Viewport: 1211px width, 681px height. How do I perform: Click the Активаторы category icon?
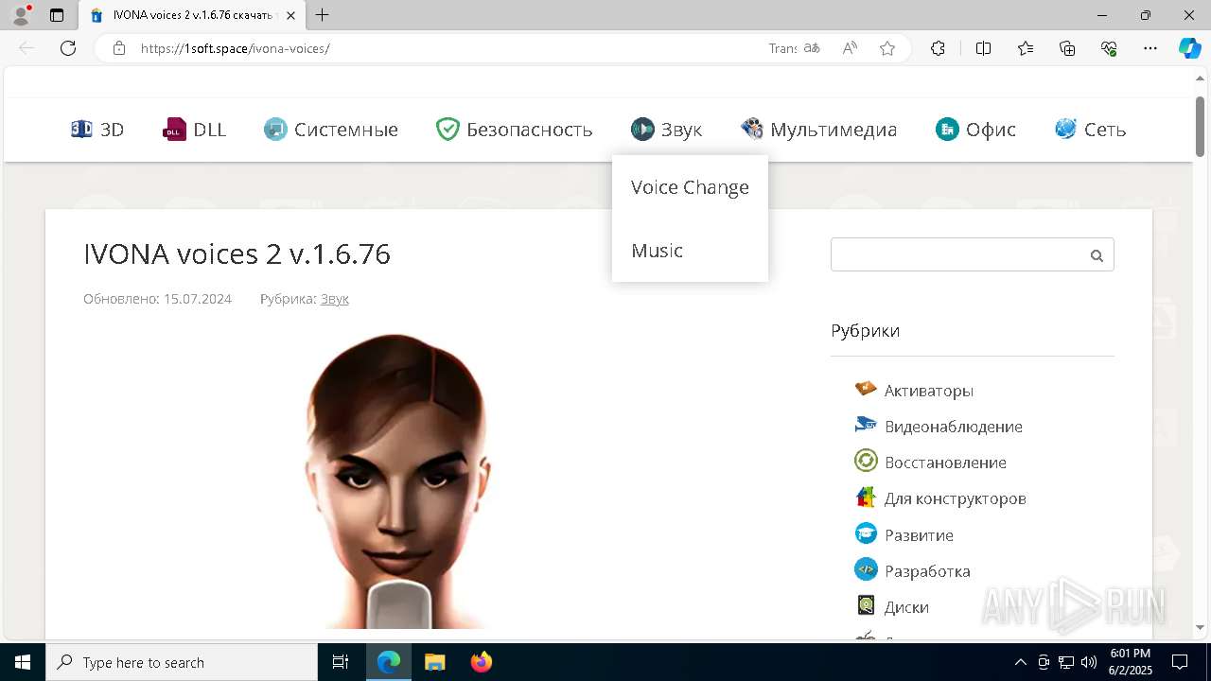coord(866,389)
